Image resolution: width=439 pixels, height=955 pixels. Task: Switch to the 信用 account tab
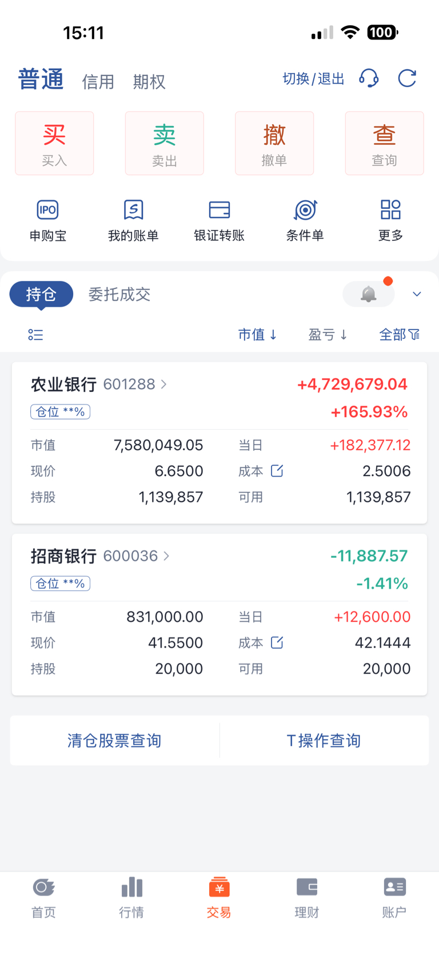point(98,82)
